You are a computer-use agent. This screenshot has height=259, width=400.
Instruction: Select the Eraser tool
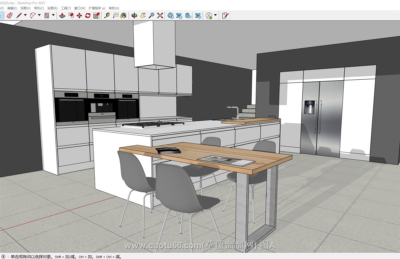9,15
